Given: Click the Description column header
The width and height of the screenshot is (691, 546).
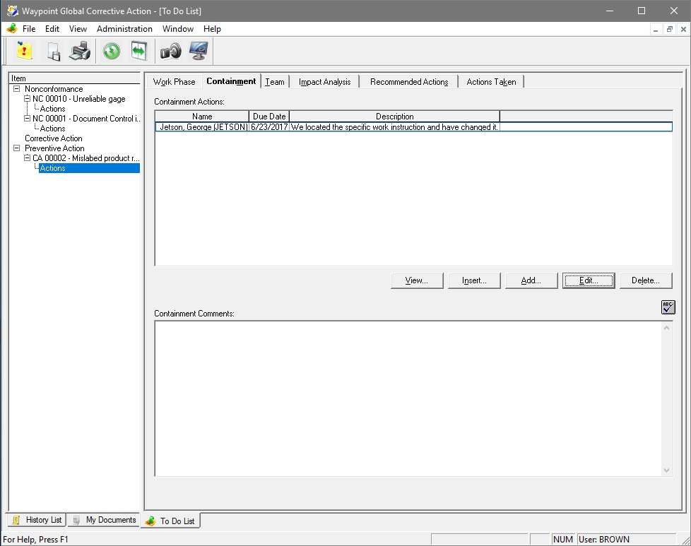Looking at the screenshot, I should pyautogui.click(x=394, y=117).
